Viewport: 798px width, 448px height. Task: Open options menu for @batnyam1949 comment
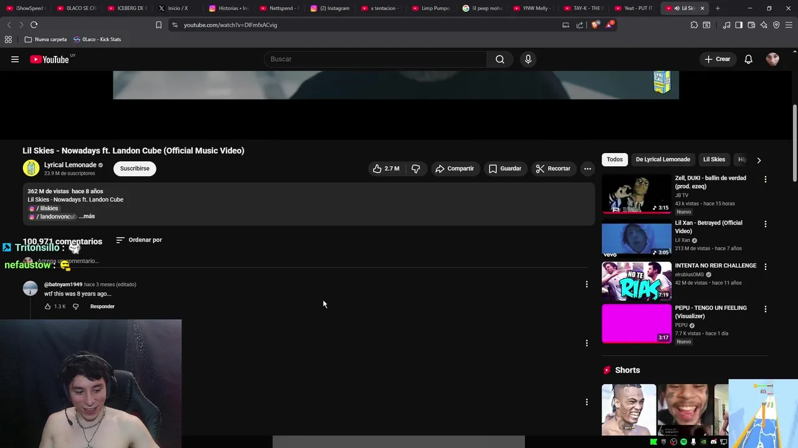pos(587,284)
